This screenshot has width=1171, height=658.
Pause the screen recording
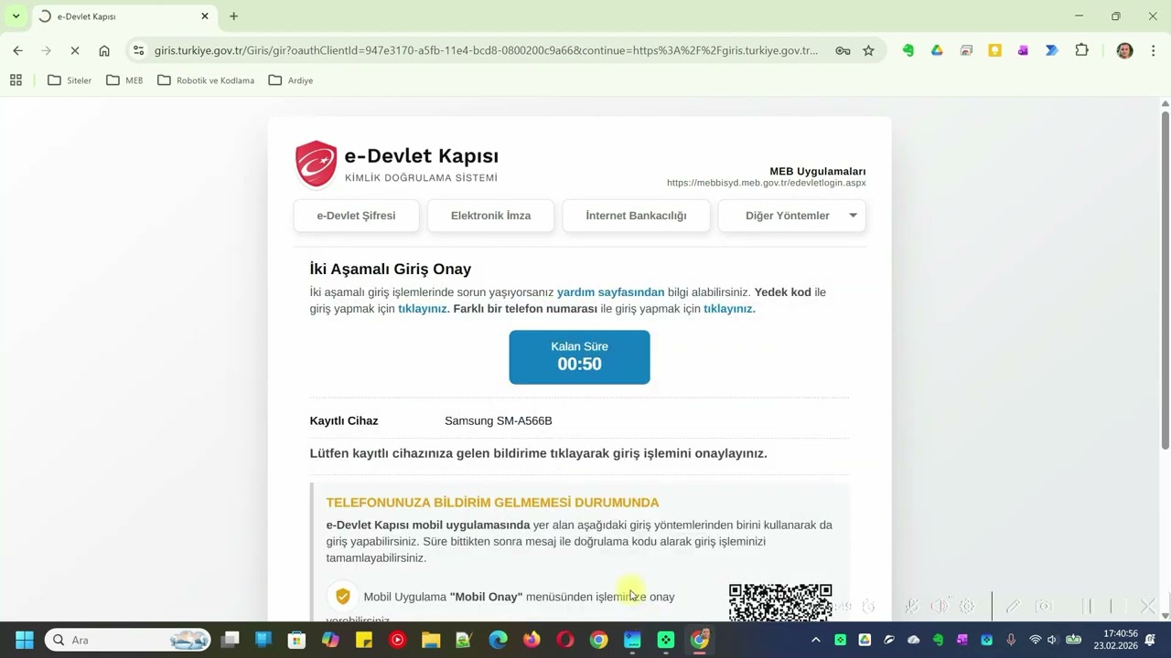[x=1088, y=606]
